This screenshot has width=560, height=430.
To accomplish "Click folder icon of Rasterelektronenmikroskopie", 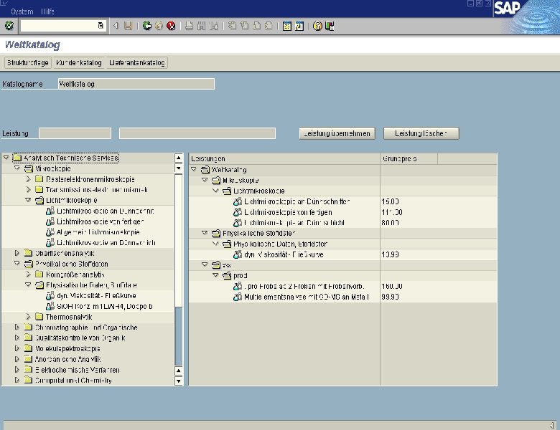I will 39,179.
